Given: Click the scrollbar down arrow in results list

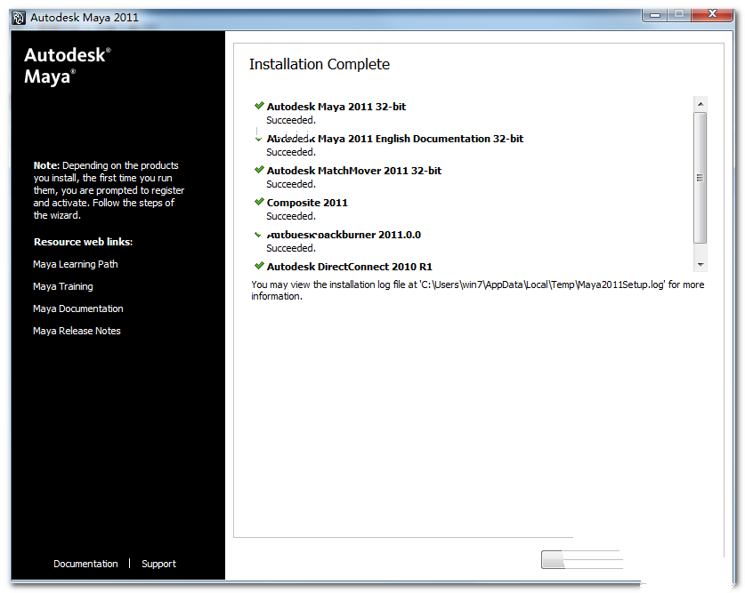Looking at the screenshot, I should (x=700, y=265).
